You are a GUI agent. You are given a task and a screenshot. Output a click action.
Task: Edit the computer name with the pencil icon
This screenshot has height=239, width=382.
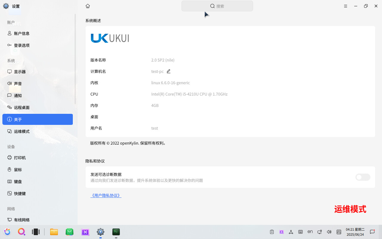[169, 71]
